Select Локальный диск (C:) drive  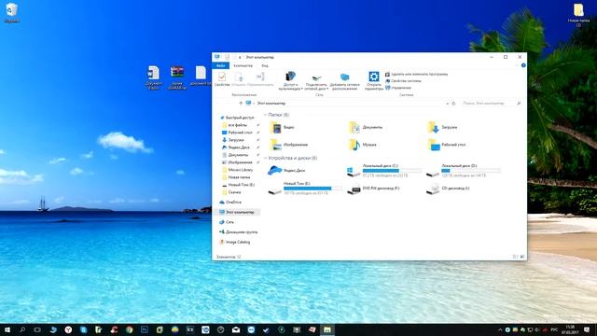tap(383, 171)
